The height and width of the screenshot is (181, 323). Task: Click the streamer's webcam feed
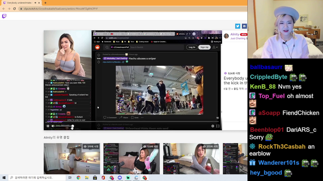tap(285, 29)
